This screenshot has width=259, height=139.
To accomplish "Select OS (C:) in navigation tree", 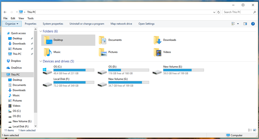I will tap(16, 111).
